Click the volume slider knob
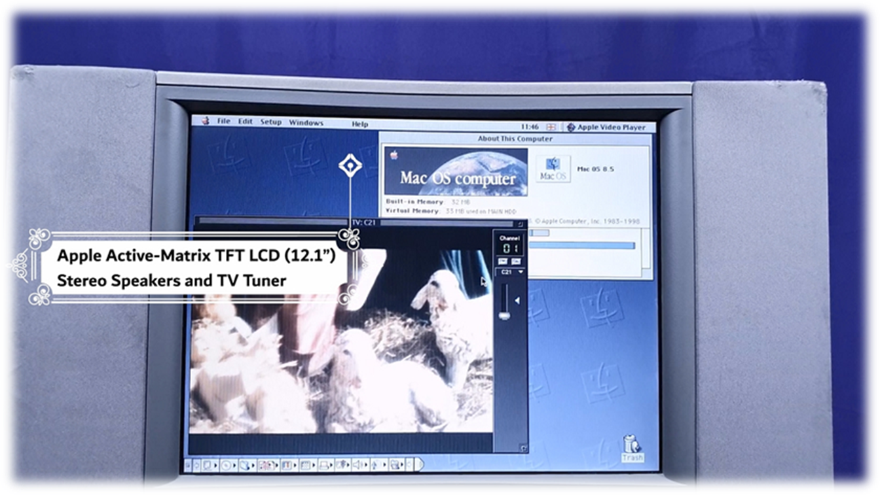The height and width of the screenshot is (495, 880). pos(504,315)
